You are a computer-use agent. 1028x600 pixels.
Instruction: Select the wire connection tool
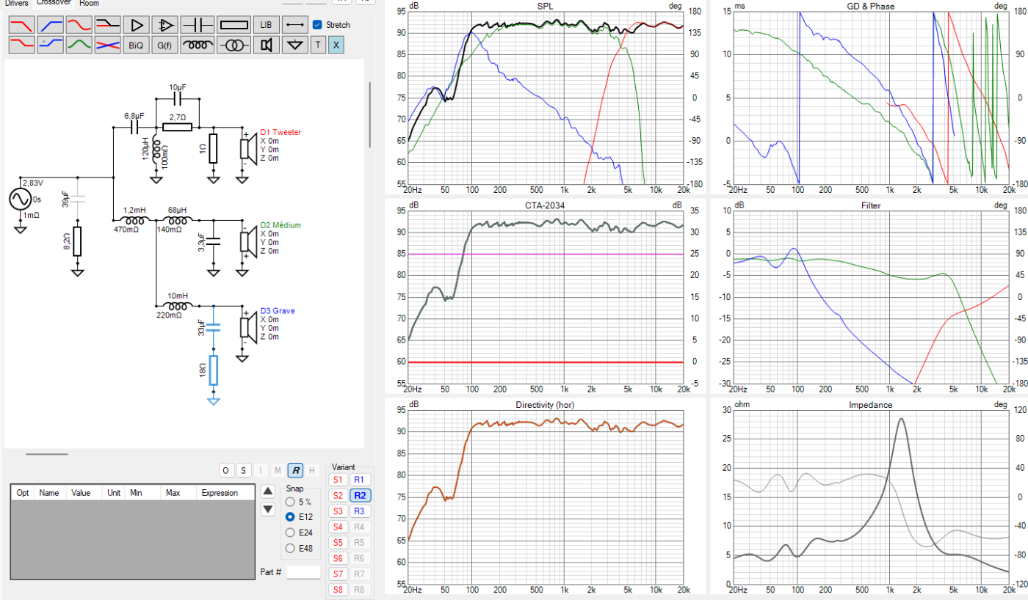click(295, 24)
